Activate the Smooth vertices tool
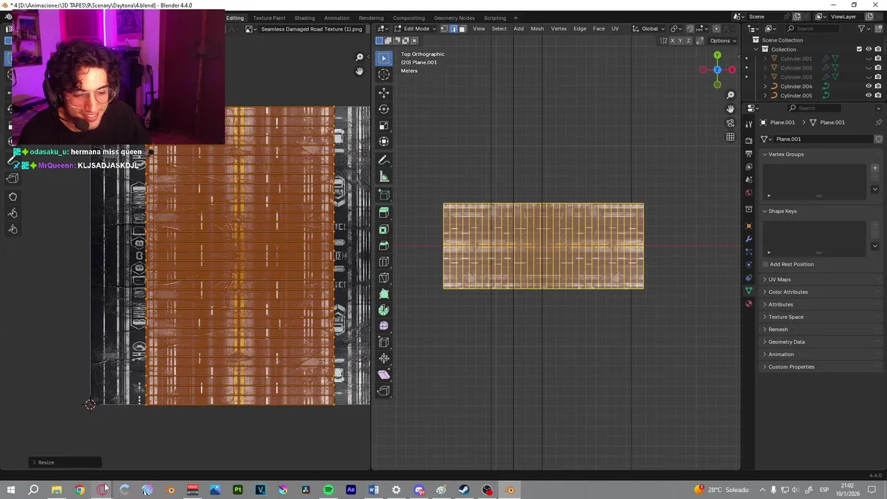 [384, 326]
